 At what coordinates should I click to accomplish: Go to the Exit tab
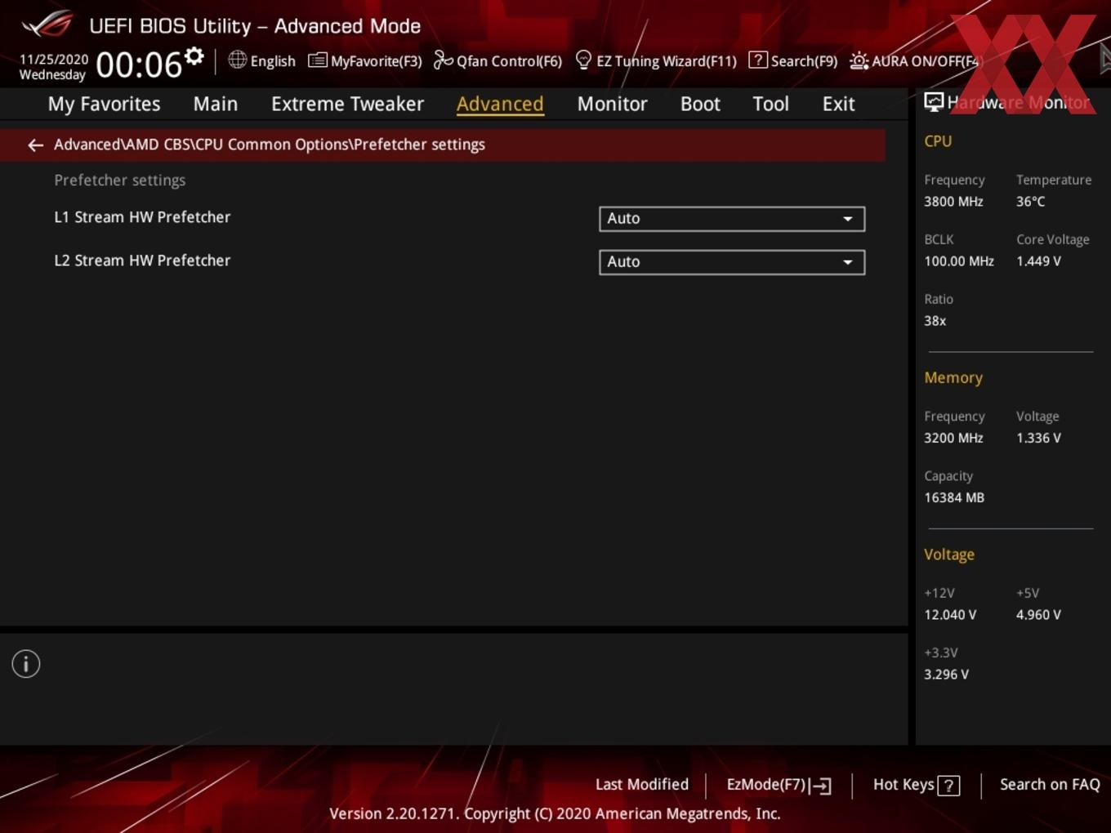838,105
